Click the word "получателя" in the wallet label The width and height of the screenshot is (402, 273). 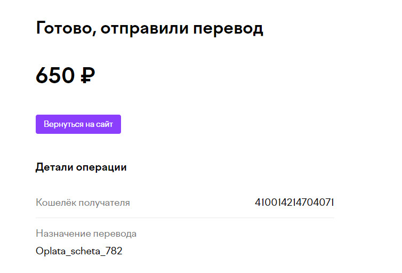(104, 203)
